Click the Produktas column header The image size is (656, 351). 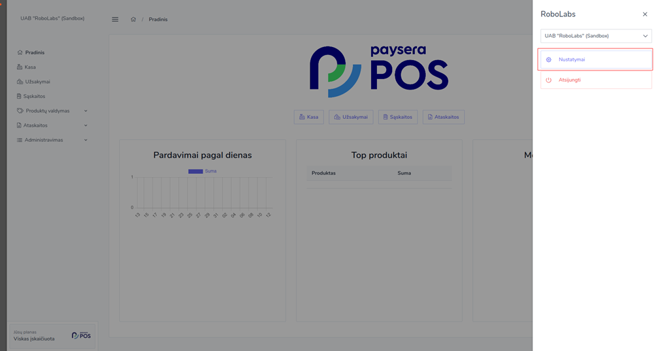click(x=323, y=173)
